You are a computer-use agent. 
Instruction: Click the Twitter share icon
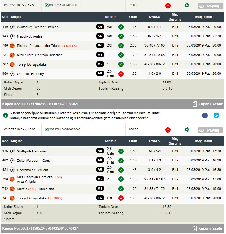pos(216,115)
